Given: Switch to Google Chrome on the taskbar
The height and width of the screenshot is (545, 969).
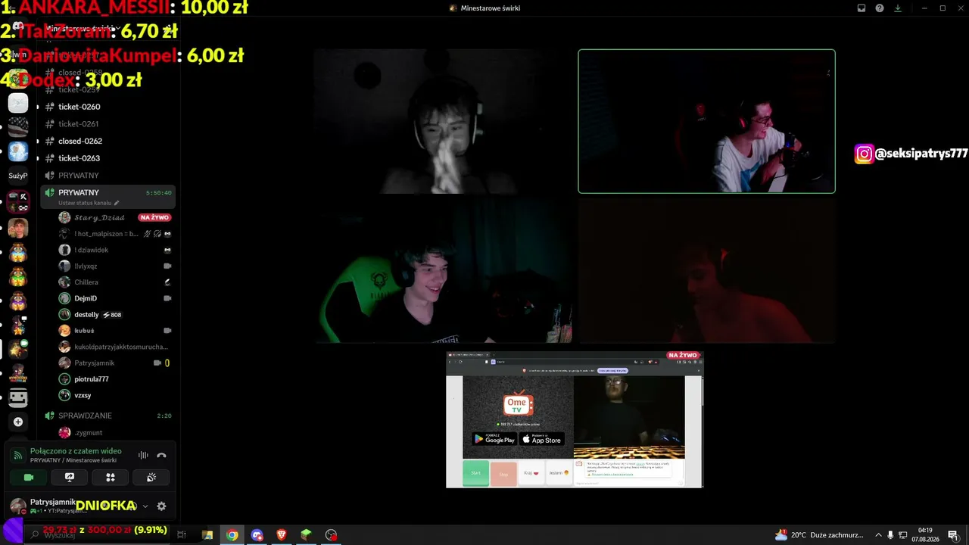Looking at the screenshot, I should [x=232, y=535].
